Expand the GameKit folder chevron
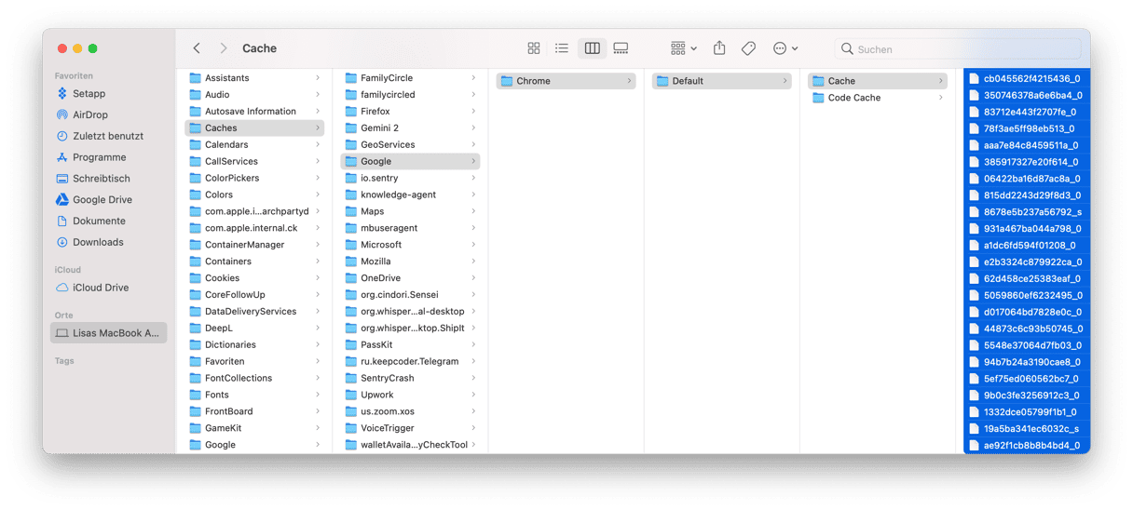Image resolution: width=1133 pixels, height=510 pixels. pyautogui.click(x=318, y=428)
